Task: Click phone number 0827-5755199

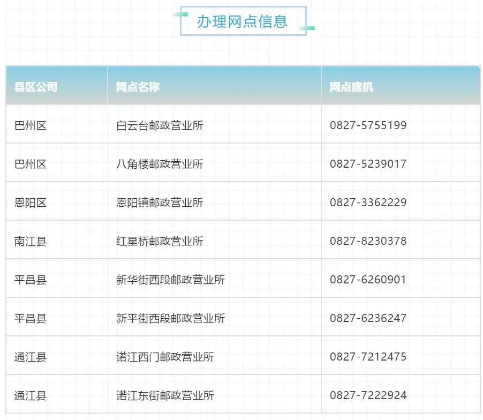Action: pyautogui.click(x=368, y=125)
